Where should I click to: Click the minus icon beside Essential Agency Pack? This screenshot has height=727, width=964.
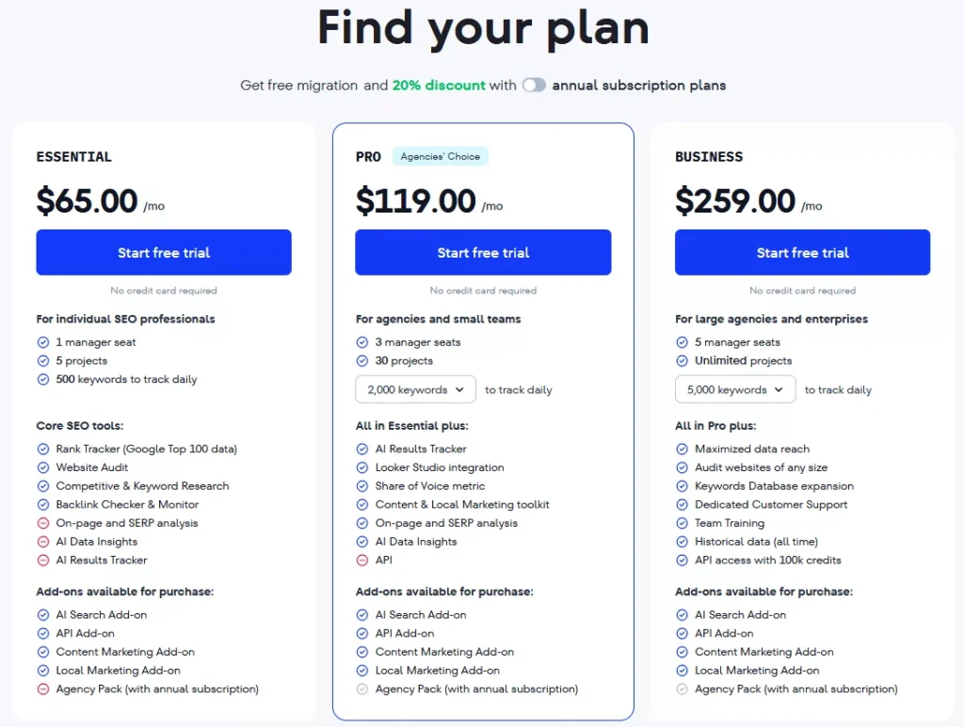coord(43,689)
